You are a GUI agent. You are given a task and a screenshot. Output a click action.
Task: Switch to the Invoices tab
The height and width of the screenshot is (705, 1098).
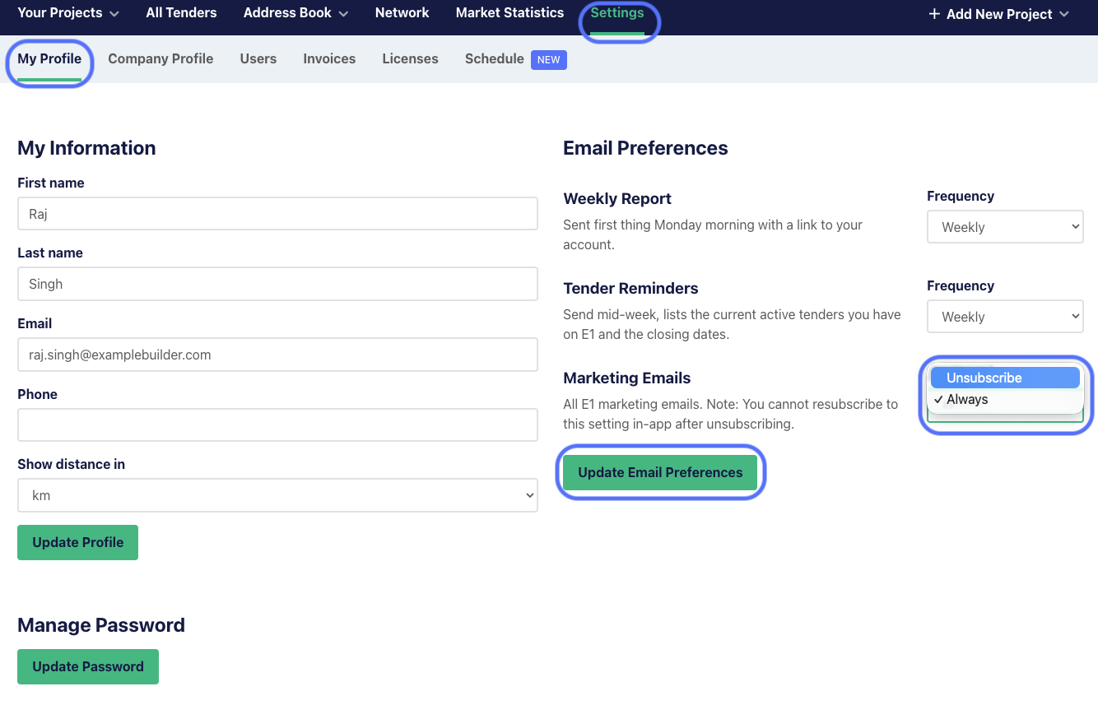click(329, 59)
